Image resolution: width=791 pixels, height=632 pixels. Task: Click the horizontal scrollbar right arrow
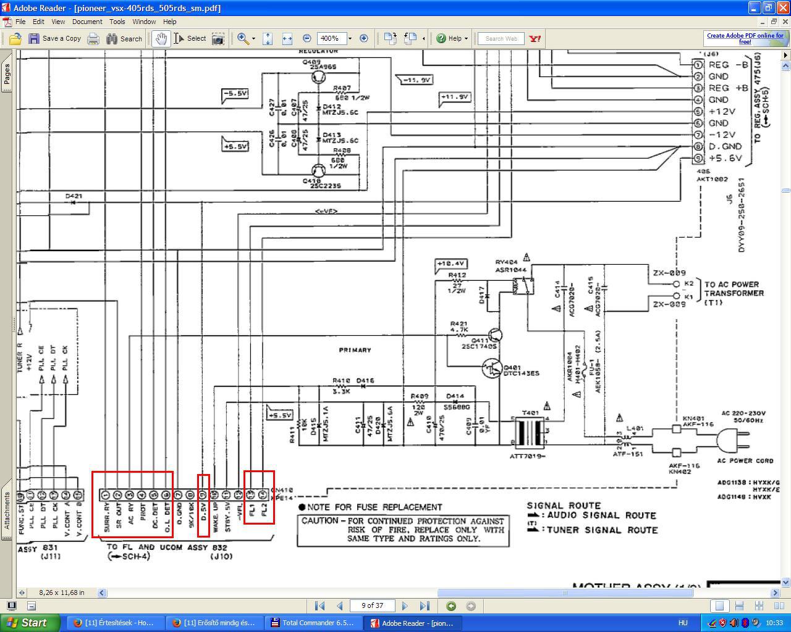click(776, 593)
